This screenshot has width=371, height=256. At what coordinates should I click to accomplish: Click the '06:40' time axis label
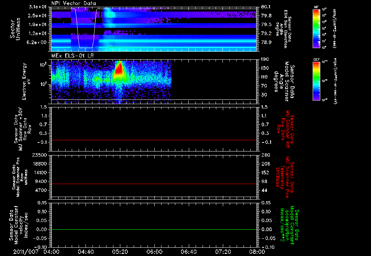tap(188, 252)
